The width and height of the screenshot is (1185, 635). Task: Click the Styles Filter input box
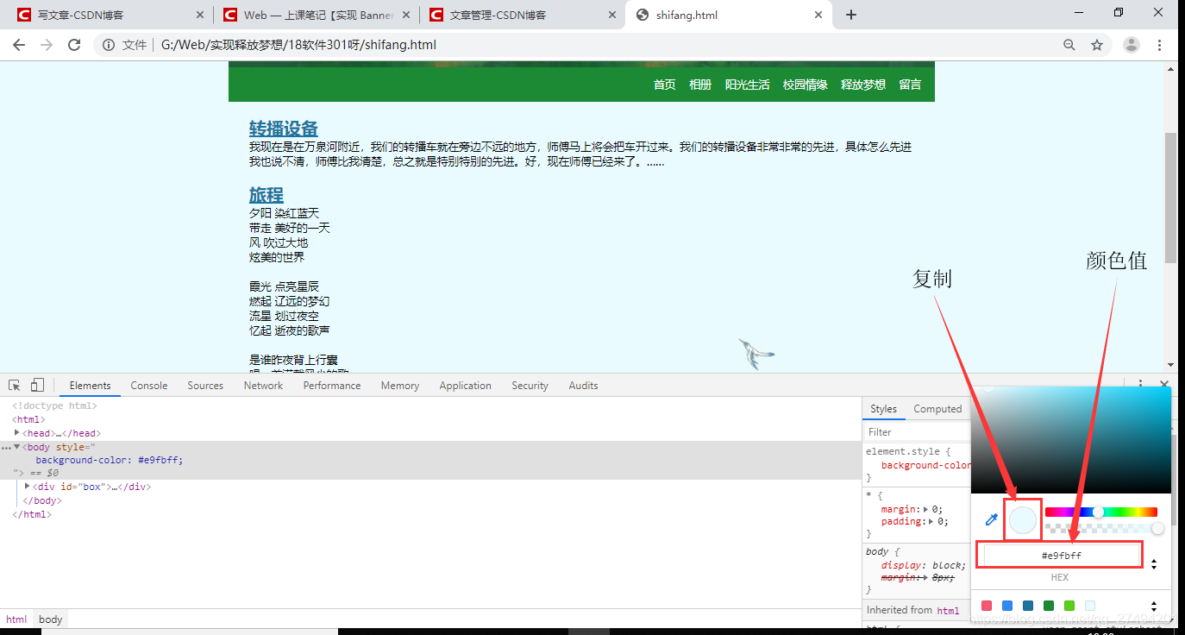(x=917, y=431)
